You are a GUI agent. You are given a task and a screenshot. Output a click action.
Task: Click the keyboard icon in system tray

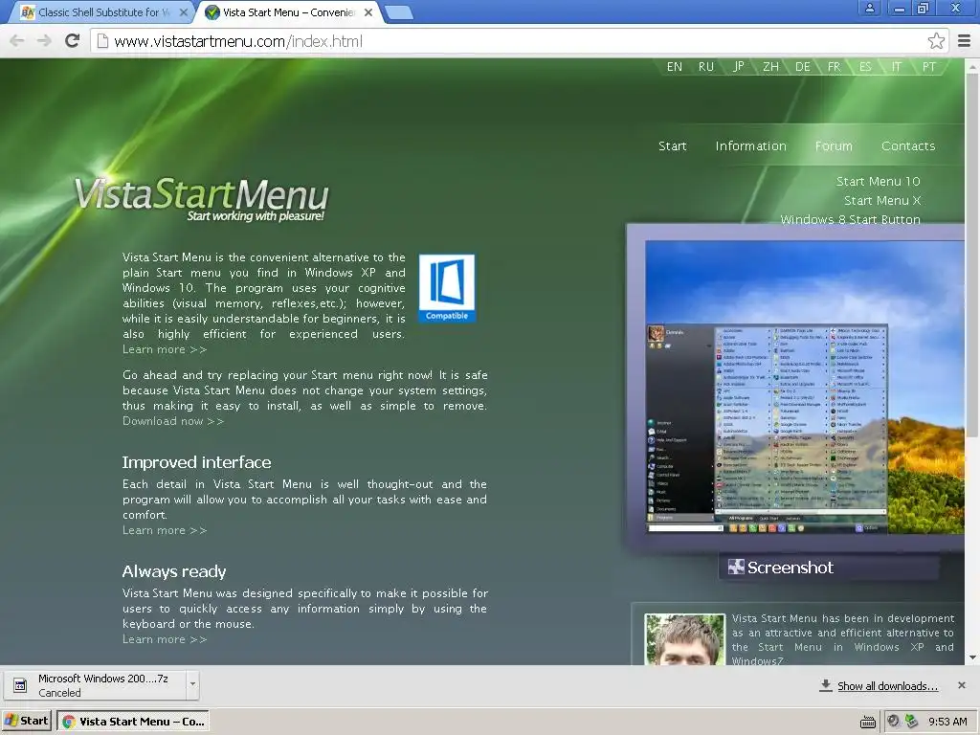[867, 723]
